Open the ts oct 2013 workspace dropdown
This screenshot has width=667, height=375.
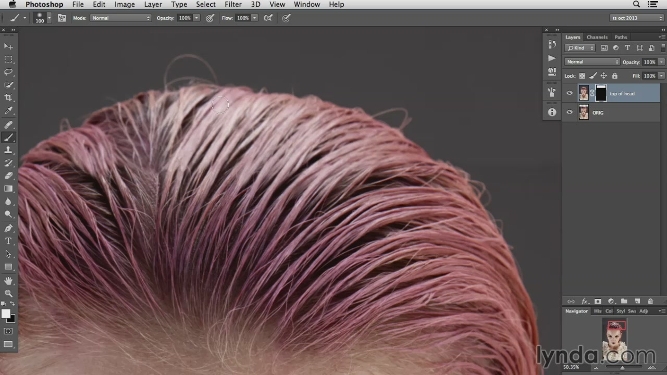coord(637,18)
